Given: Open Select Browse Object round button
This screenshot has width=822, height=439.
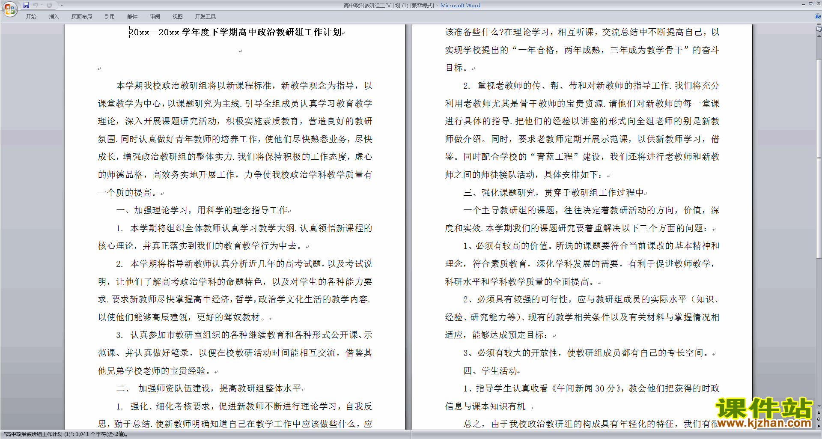Looking at the screenshot, I should click(x=819, y=419).
